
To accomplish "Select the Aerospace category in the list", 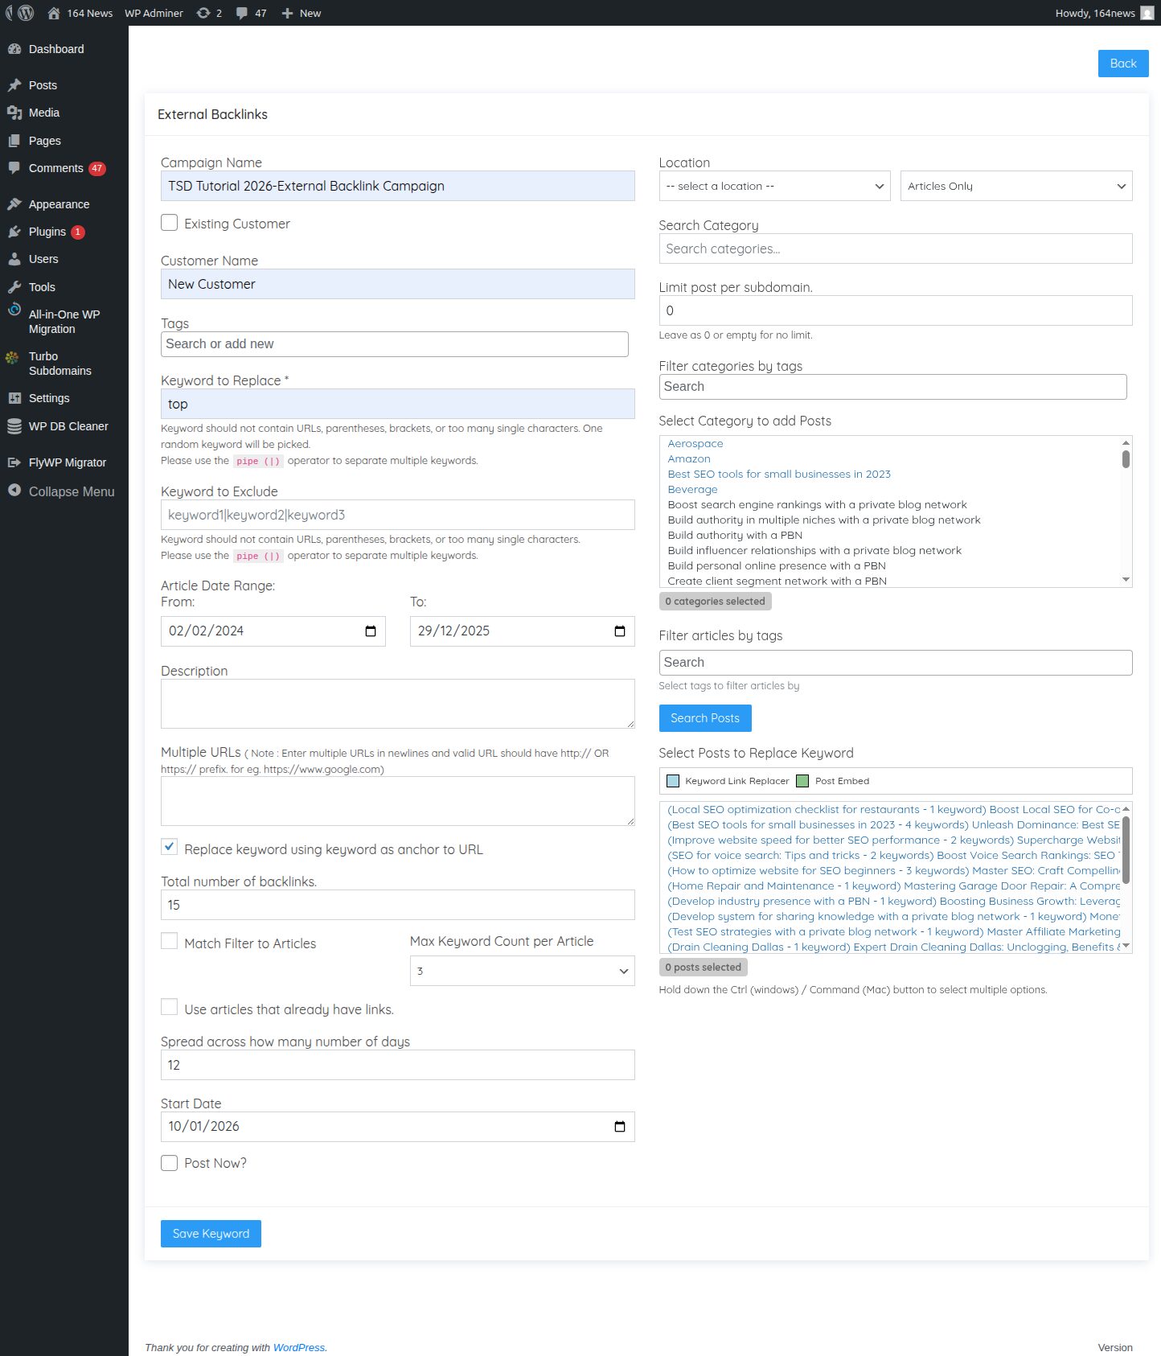I will (x=695, y=443).
